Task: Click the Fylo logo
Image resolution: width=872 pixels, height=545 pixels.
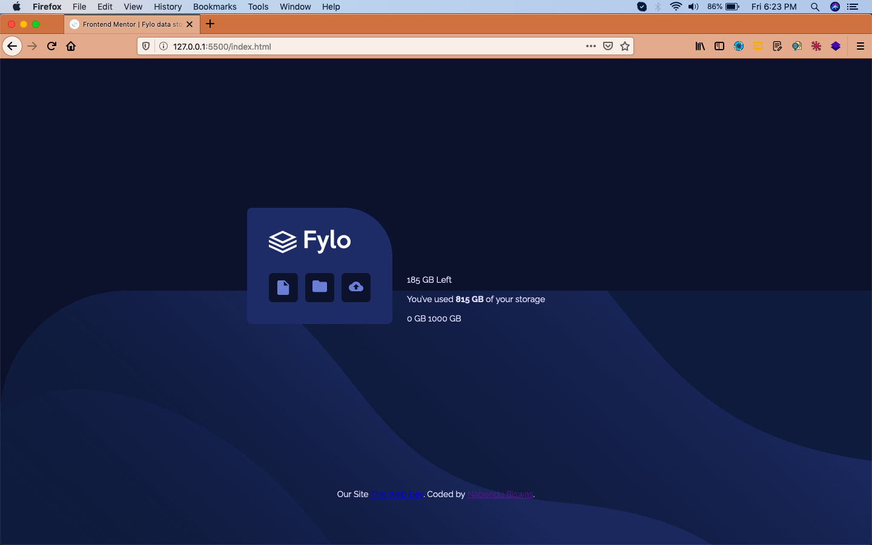Action: [x=309, y=240]
